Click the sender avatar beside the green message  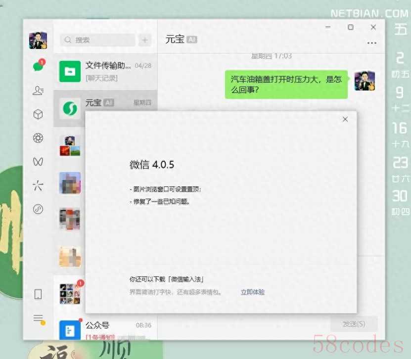pyautogui.click(x=365, y=81)
